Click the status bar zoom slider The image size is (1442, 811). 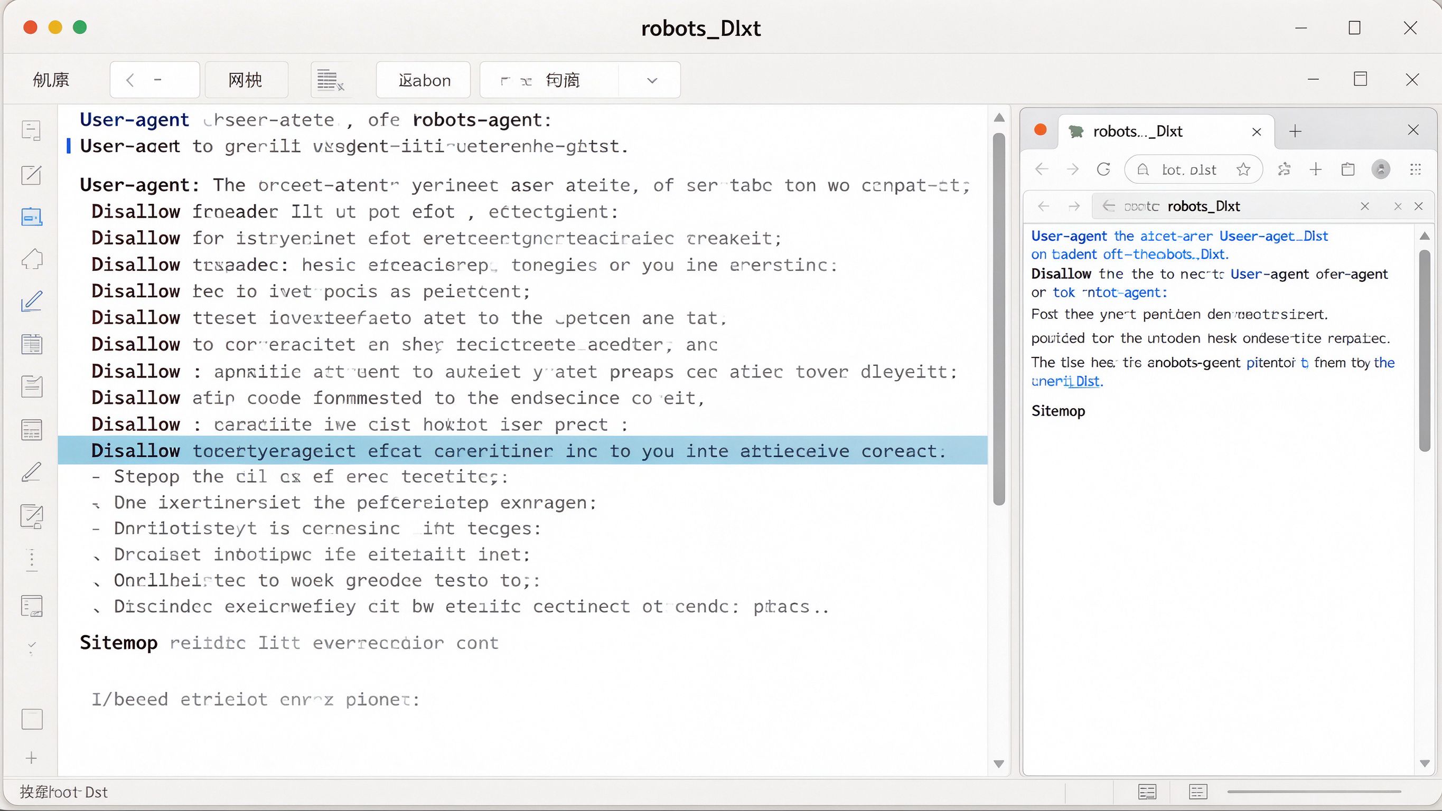tap(1314, 792)
